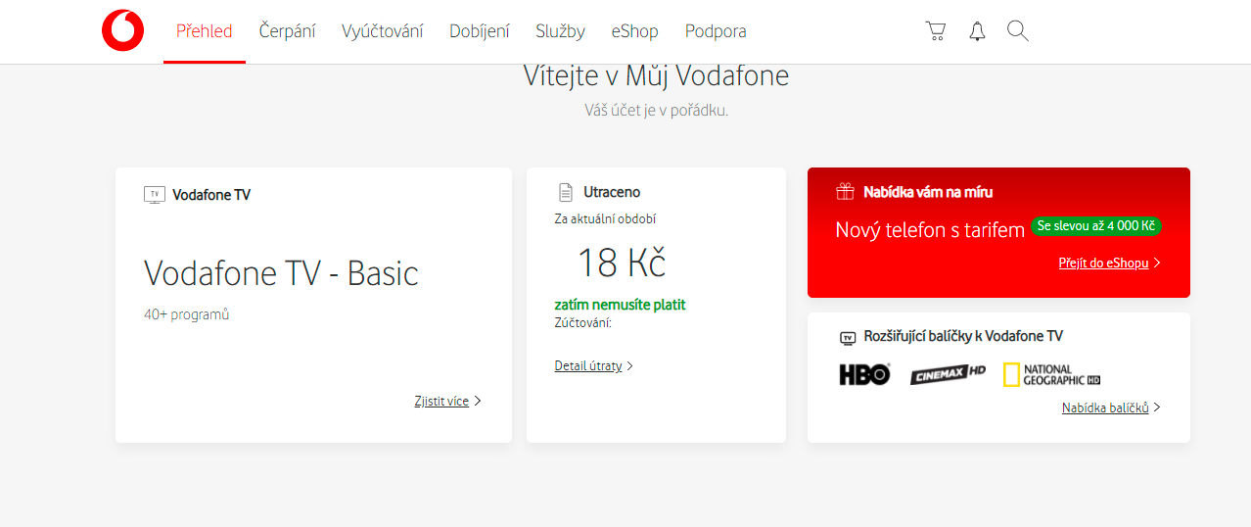
Task: Click the Zjistit více link
Action: [441, 401]
